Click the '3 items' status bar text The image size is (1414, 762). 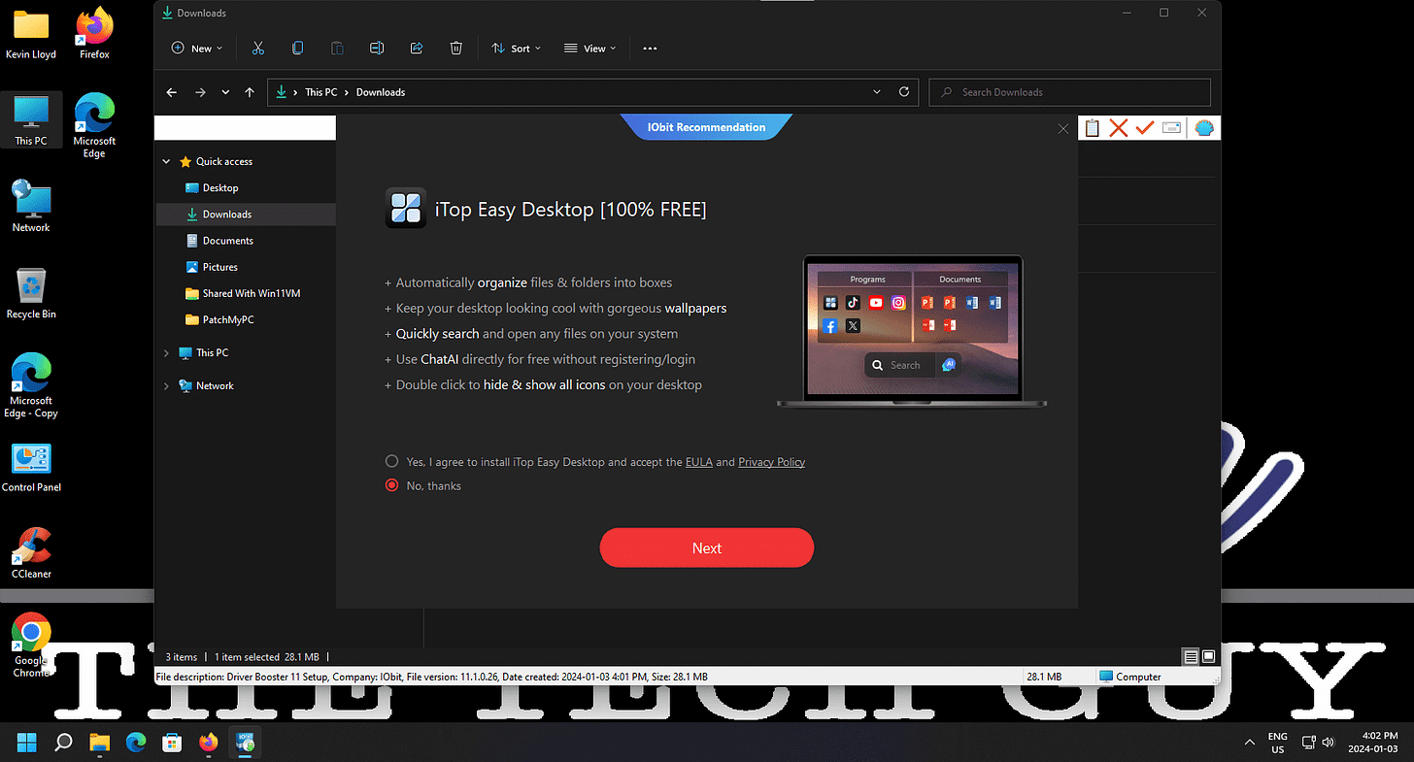182,657
